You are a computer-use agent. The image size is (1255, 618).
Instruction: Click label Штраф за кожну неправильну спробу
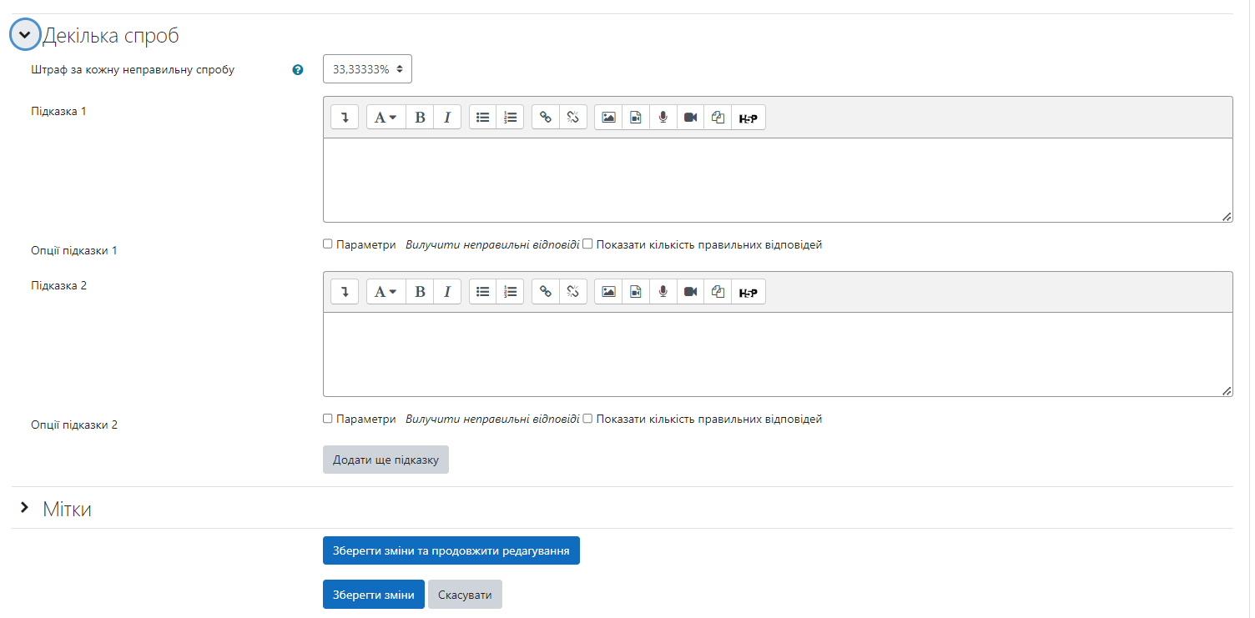133,70
